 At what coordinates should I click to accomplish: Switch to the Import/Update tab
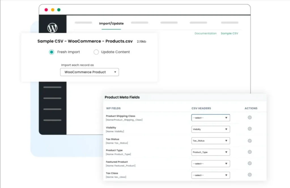click(x=111, y=23)
